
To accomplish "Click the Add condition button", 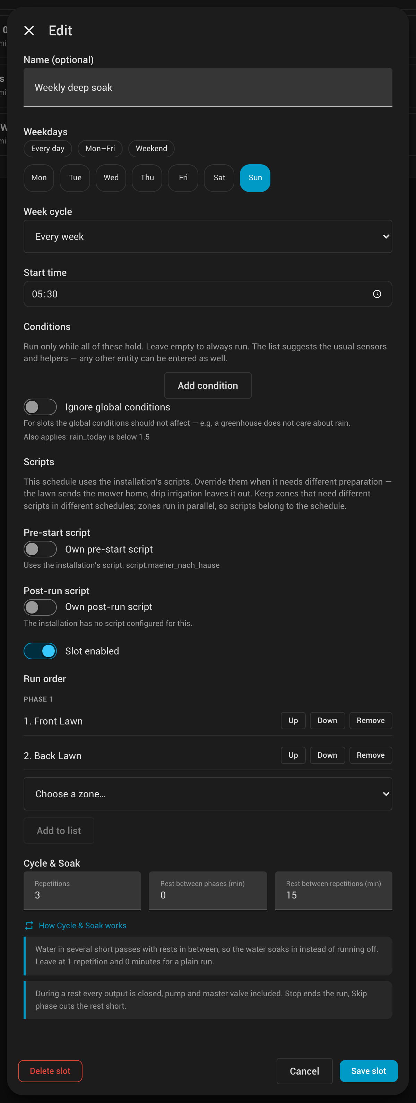I will (208, 385).
